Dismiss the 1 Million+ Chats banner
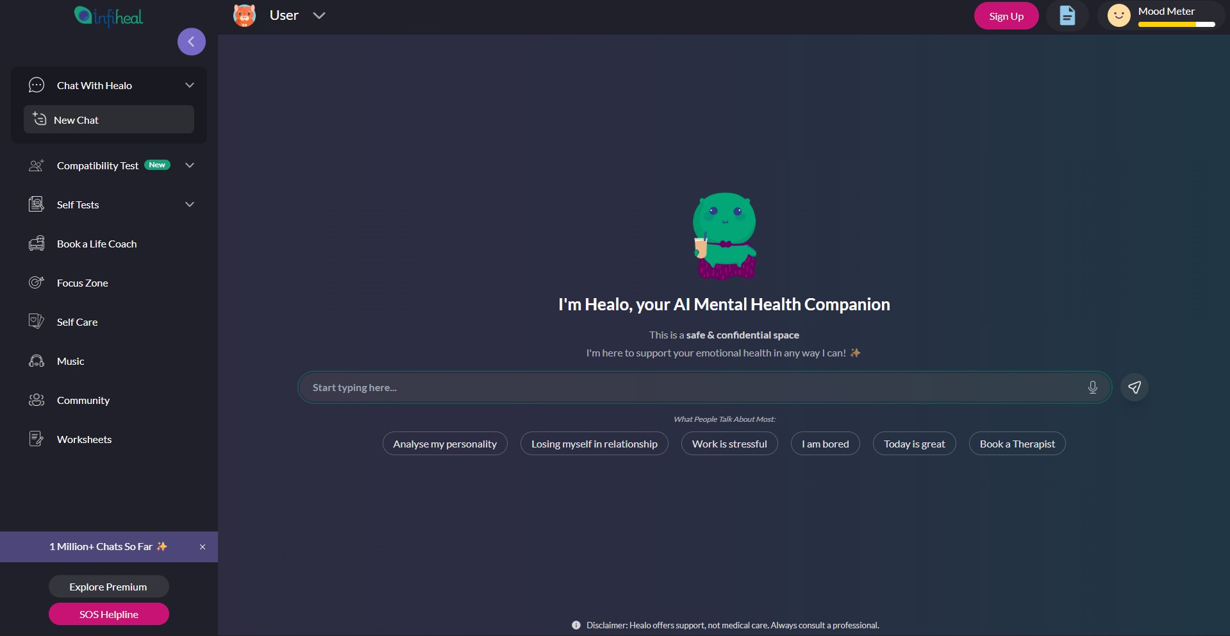The width and height of the screenshot is (1230, 636). click(x=203, y=547)
